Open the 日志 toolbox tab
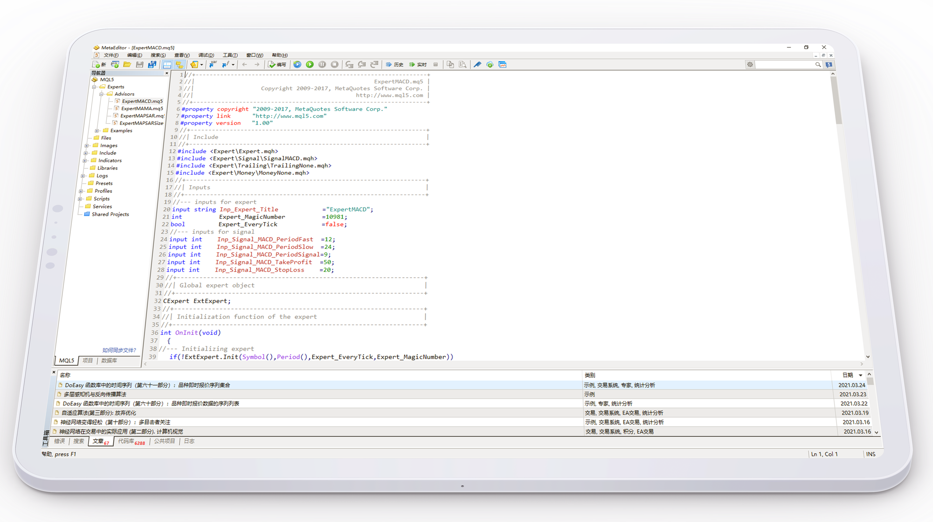This screenshot has width=933, height=522. (189, 441)
